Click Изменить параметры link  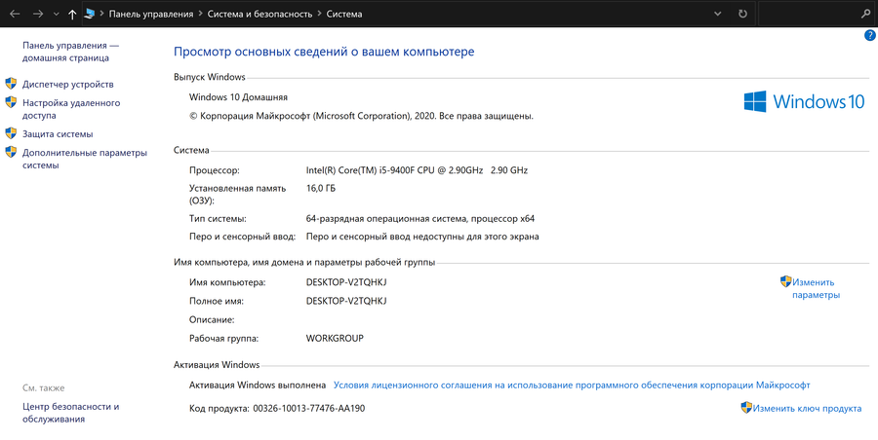816,288
